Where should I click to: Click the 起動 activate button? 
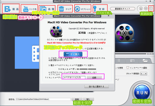(x=94, y=77)
